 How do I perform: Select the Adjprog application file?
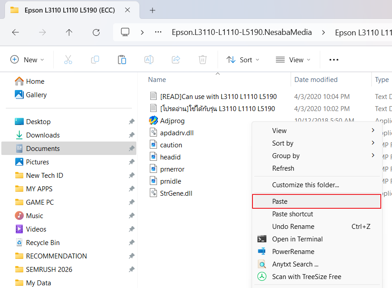[172, 121]
